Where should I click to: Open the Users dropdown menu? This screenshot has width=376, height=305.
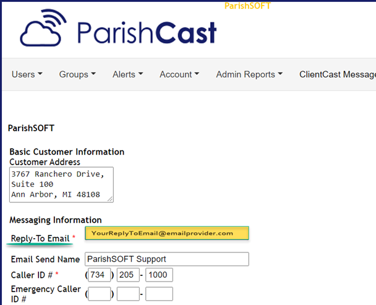(x=27, y=74)
